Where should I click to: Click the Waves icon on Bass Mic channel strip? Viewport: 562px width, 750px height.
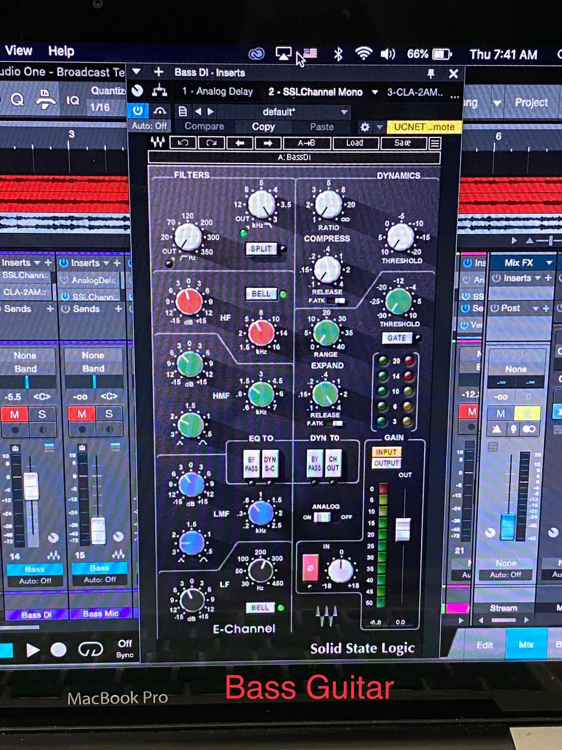click(119, 554)
